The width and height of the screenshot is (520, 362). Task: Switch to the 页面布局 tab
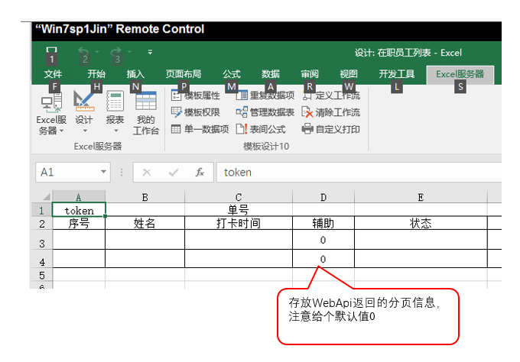coord(184,74)
